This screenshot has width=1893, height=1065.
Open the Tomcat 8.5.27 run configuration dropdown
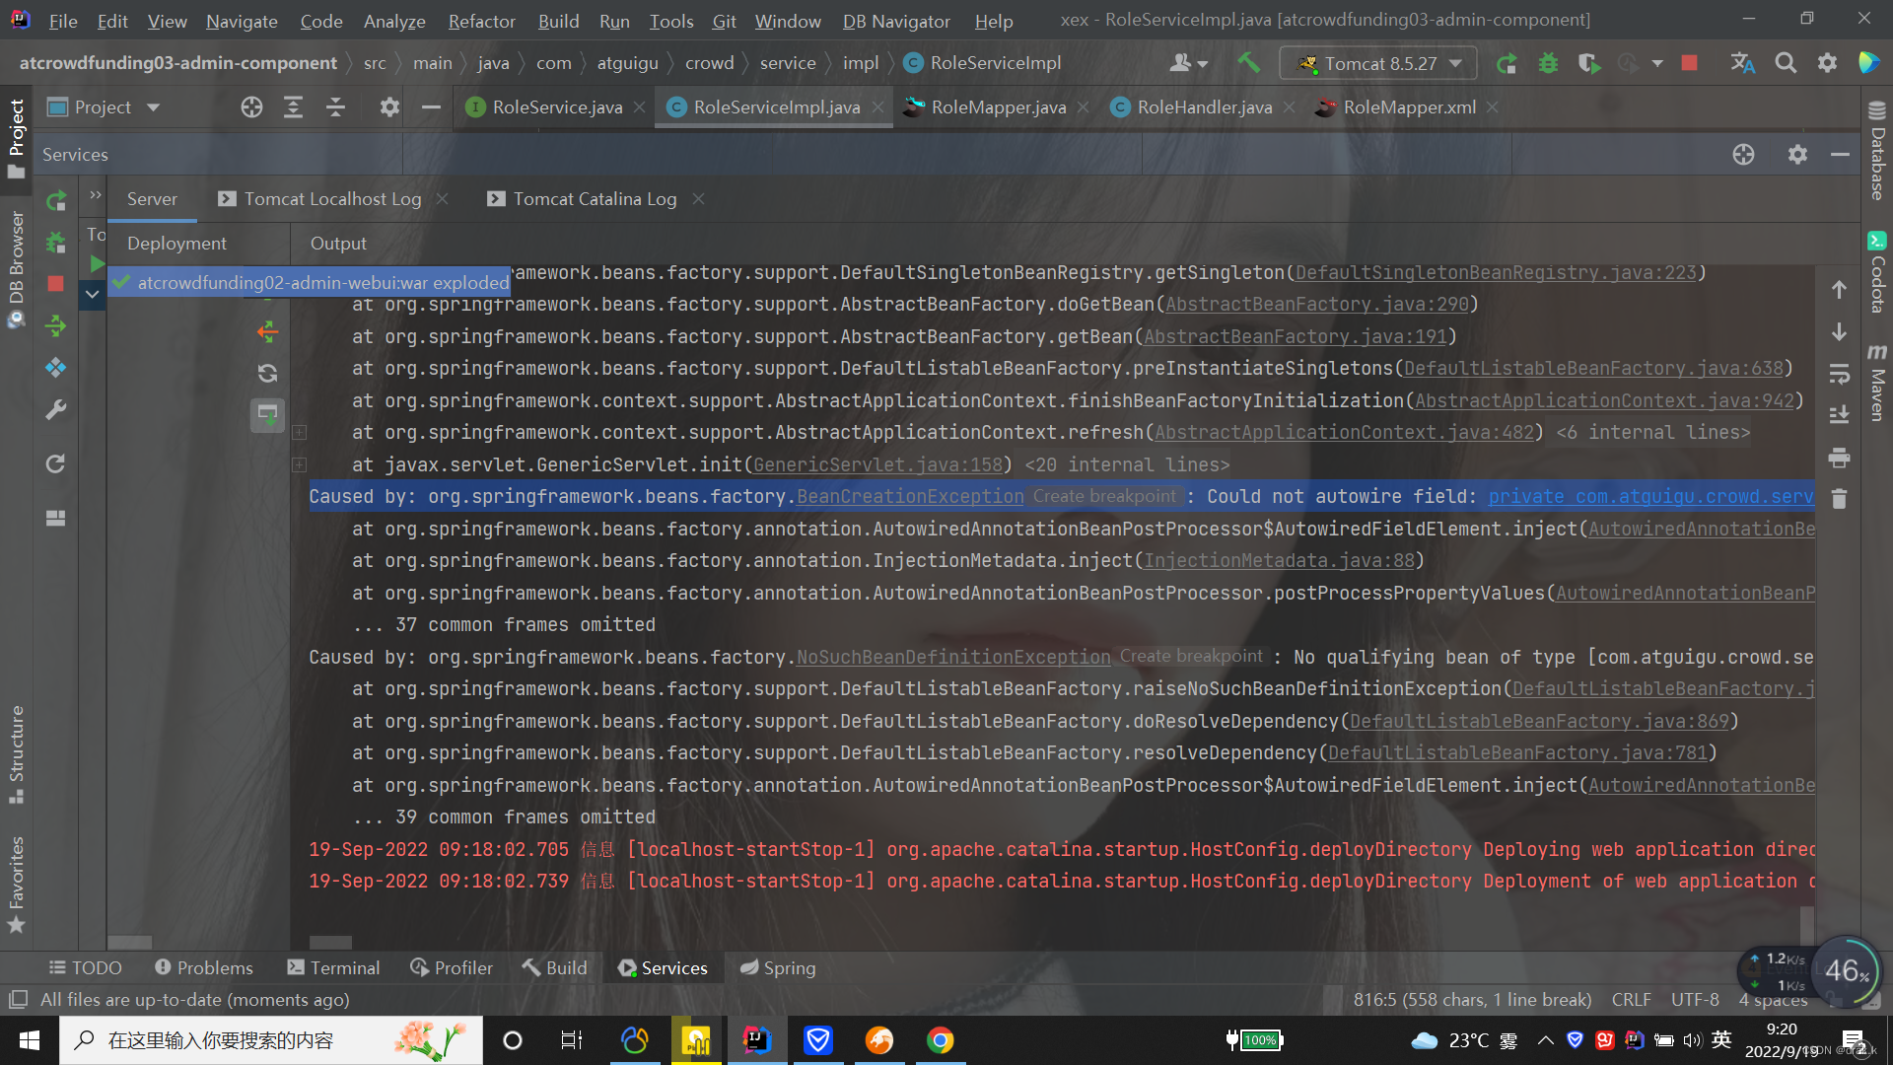coord(1378,63)
